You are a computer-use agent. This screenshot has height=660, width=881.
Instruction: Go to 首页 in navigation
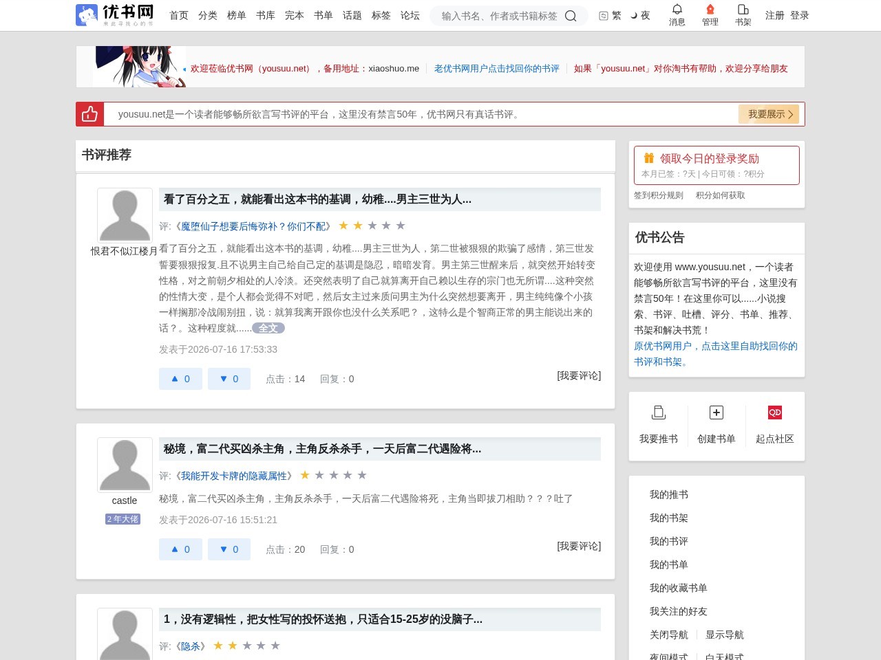coord(179,15)
